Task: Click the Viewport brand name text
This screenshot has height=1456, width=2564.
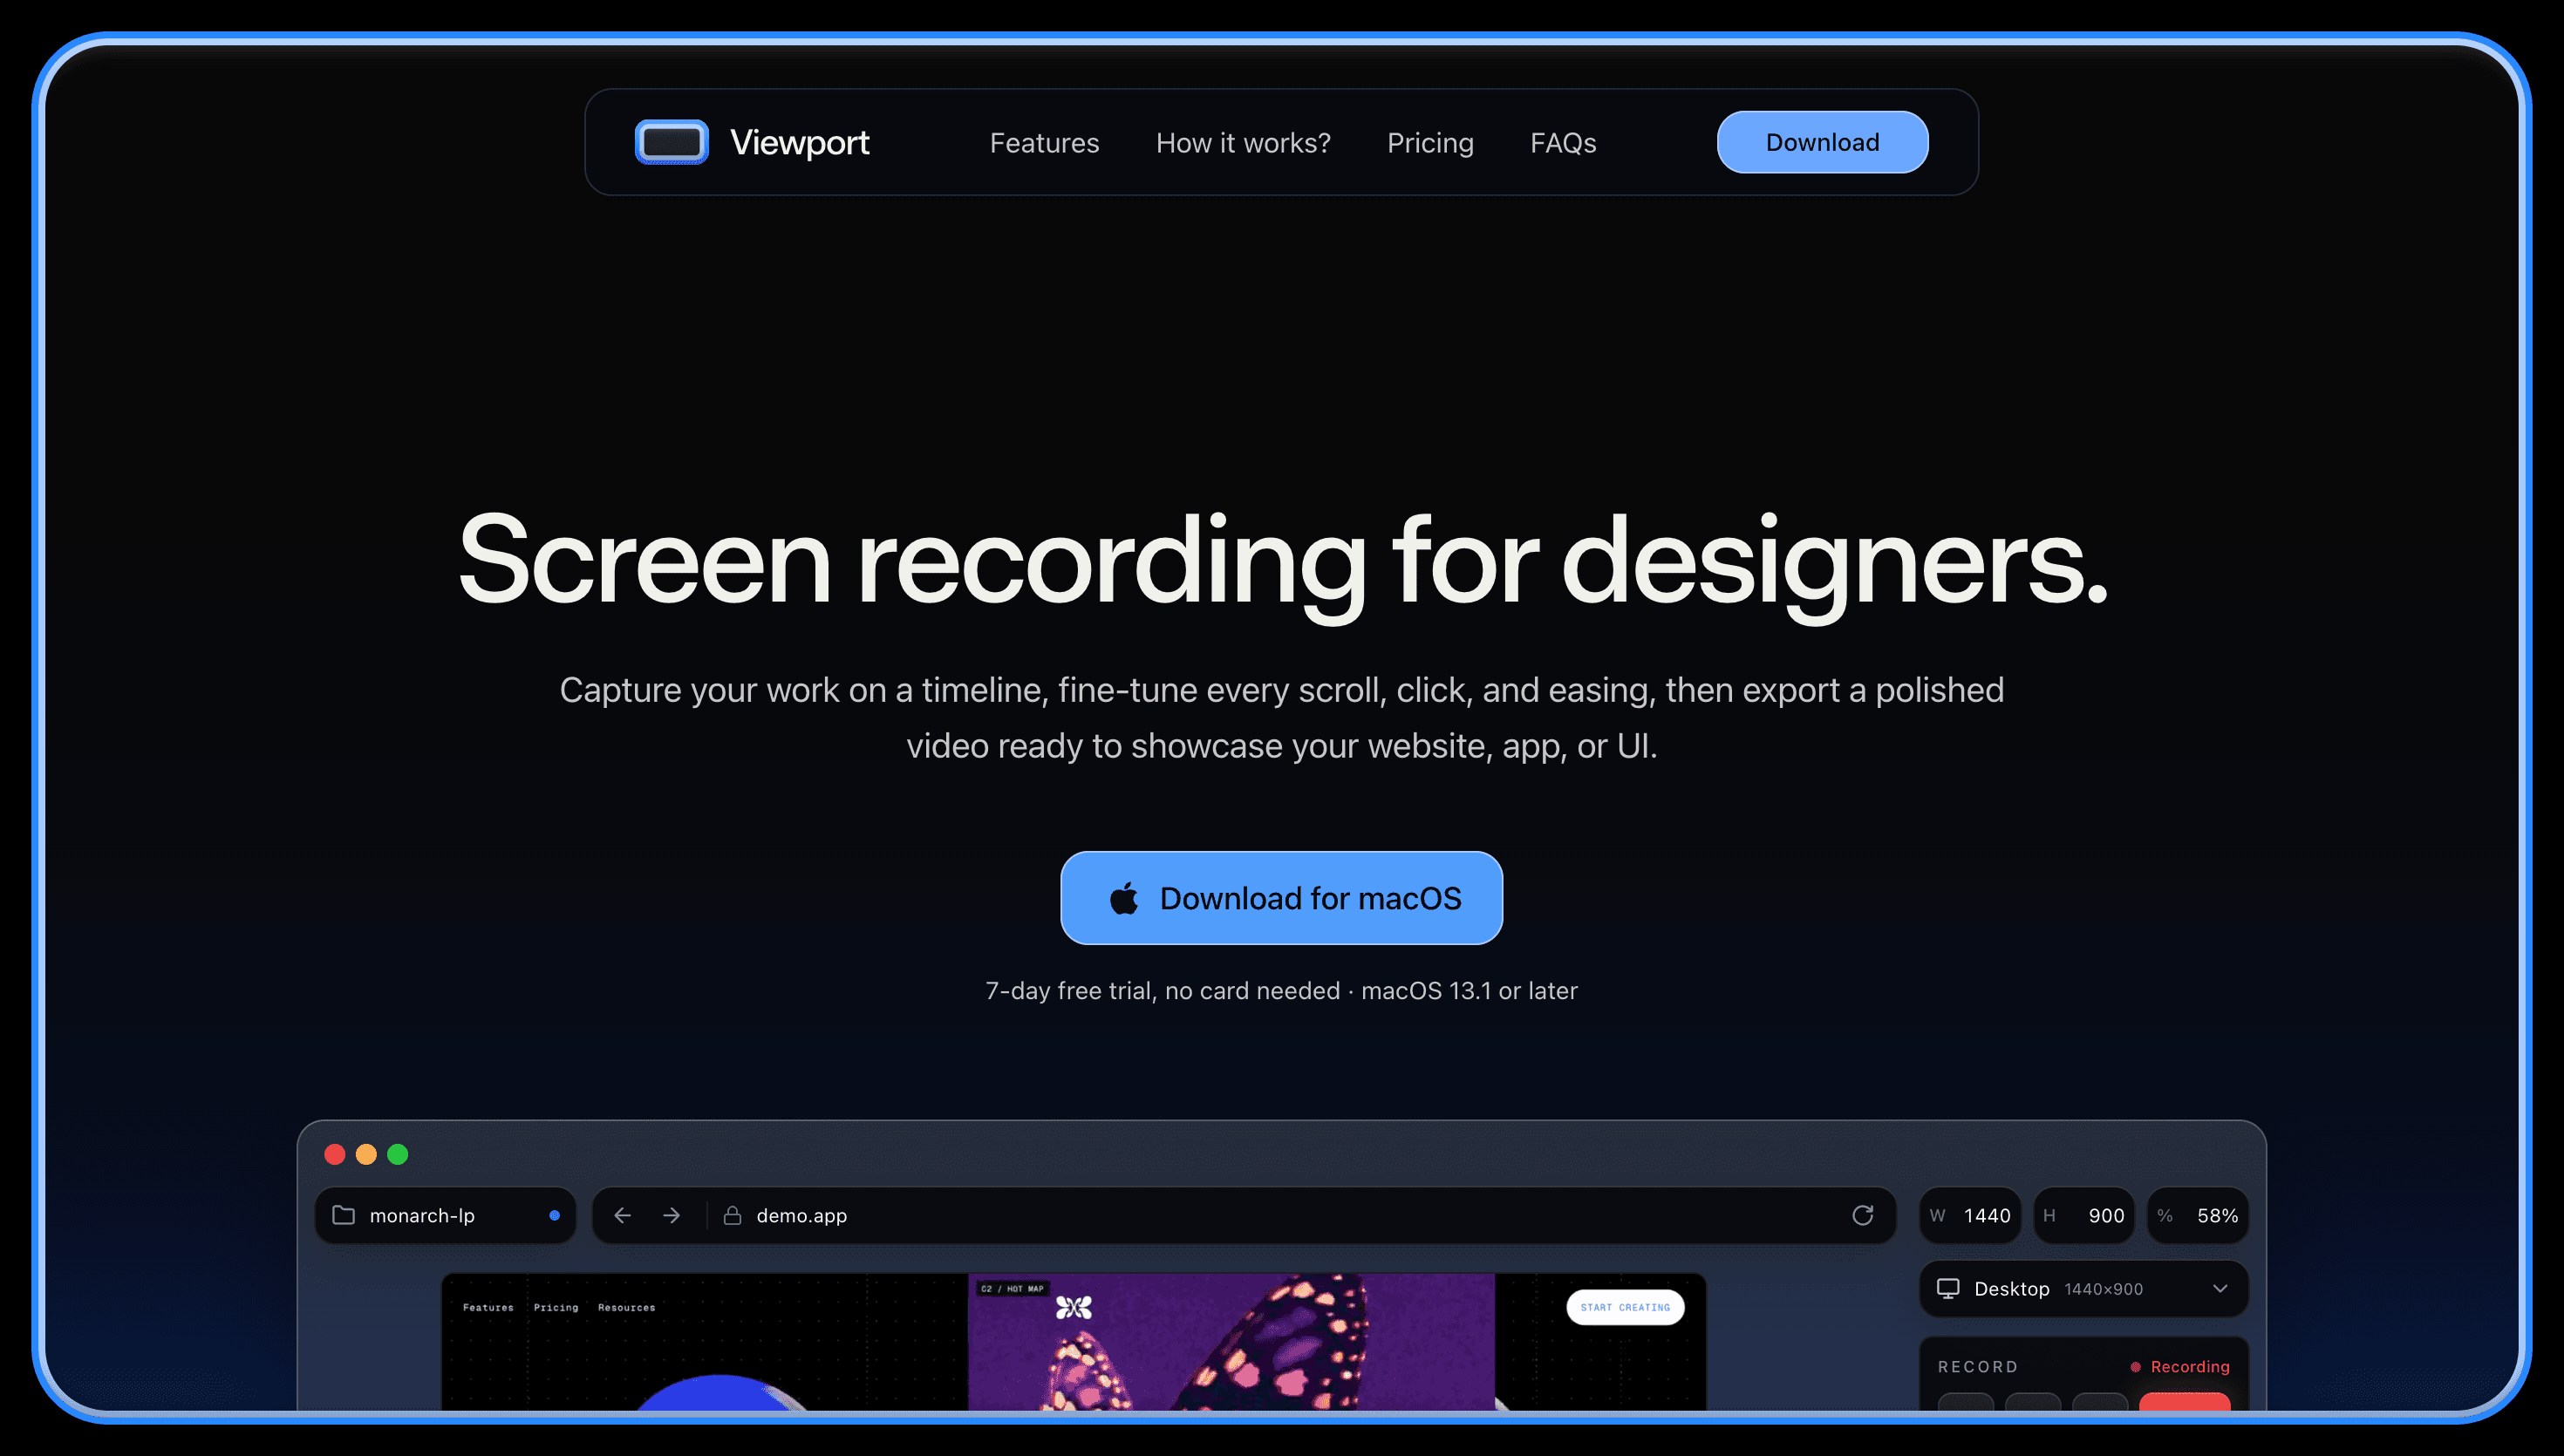Action: pyautogui.click(x=799, y=142)
